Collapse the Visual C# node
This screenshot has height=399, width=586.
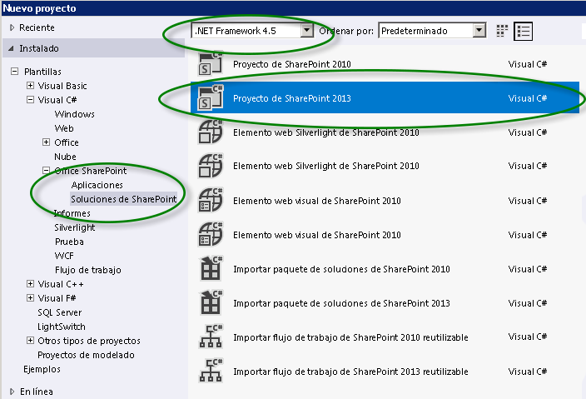[x=30, y=99]
